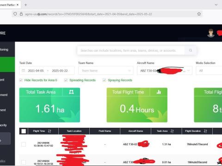Screen dimensions: 222x166
Task: Click the magnifier search button
Action: 191,50
